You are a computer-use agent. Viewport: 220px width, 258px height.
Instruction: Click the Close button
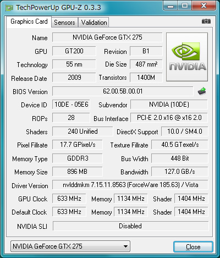(x=193, y=247)
